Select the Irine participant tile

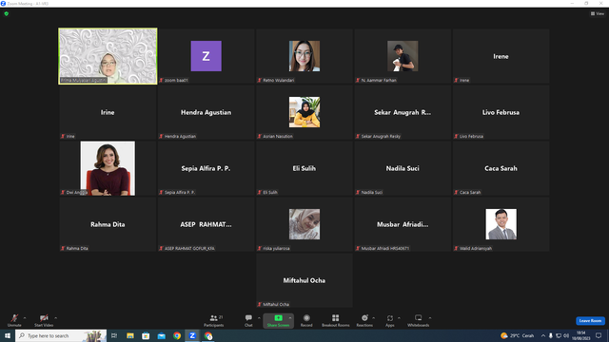point(108,112)
